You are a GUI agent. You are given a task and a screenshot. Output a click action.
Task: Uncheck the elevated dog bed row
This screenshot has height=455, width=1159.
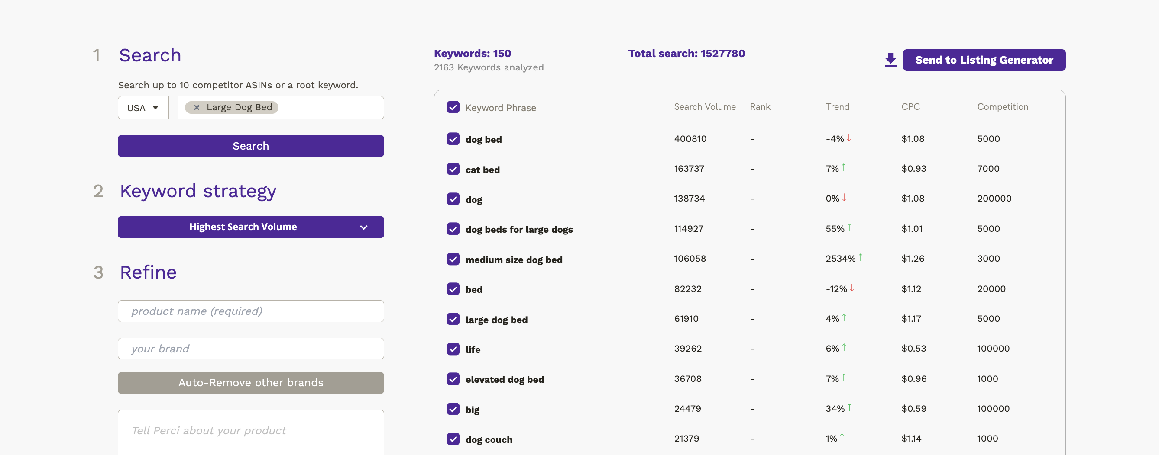453,378
